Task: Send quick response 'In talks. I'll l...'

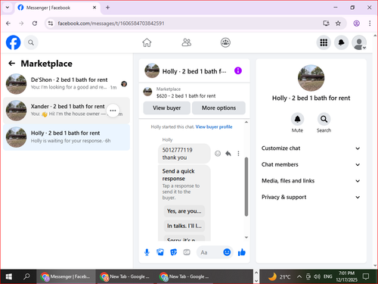Action: 184,226
